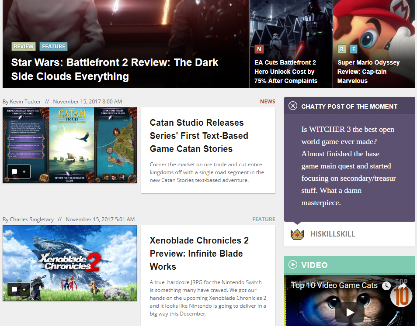The height and width of the screenshot is (326, 417).
Task: Click the date November 15, 2017 5:01 AM
Action: [x=100, y=219]
